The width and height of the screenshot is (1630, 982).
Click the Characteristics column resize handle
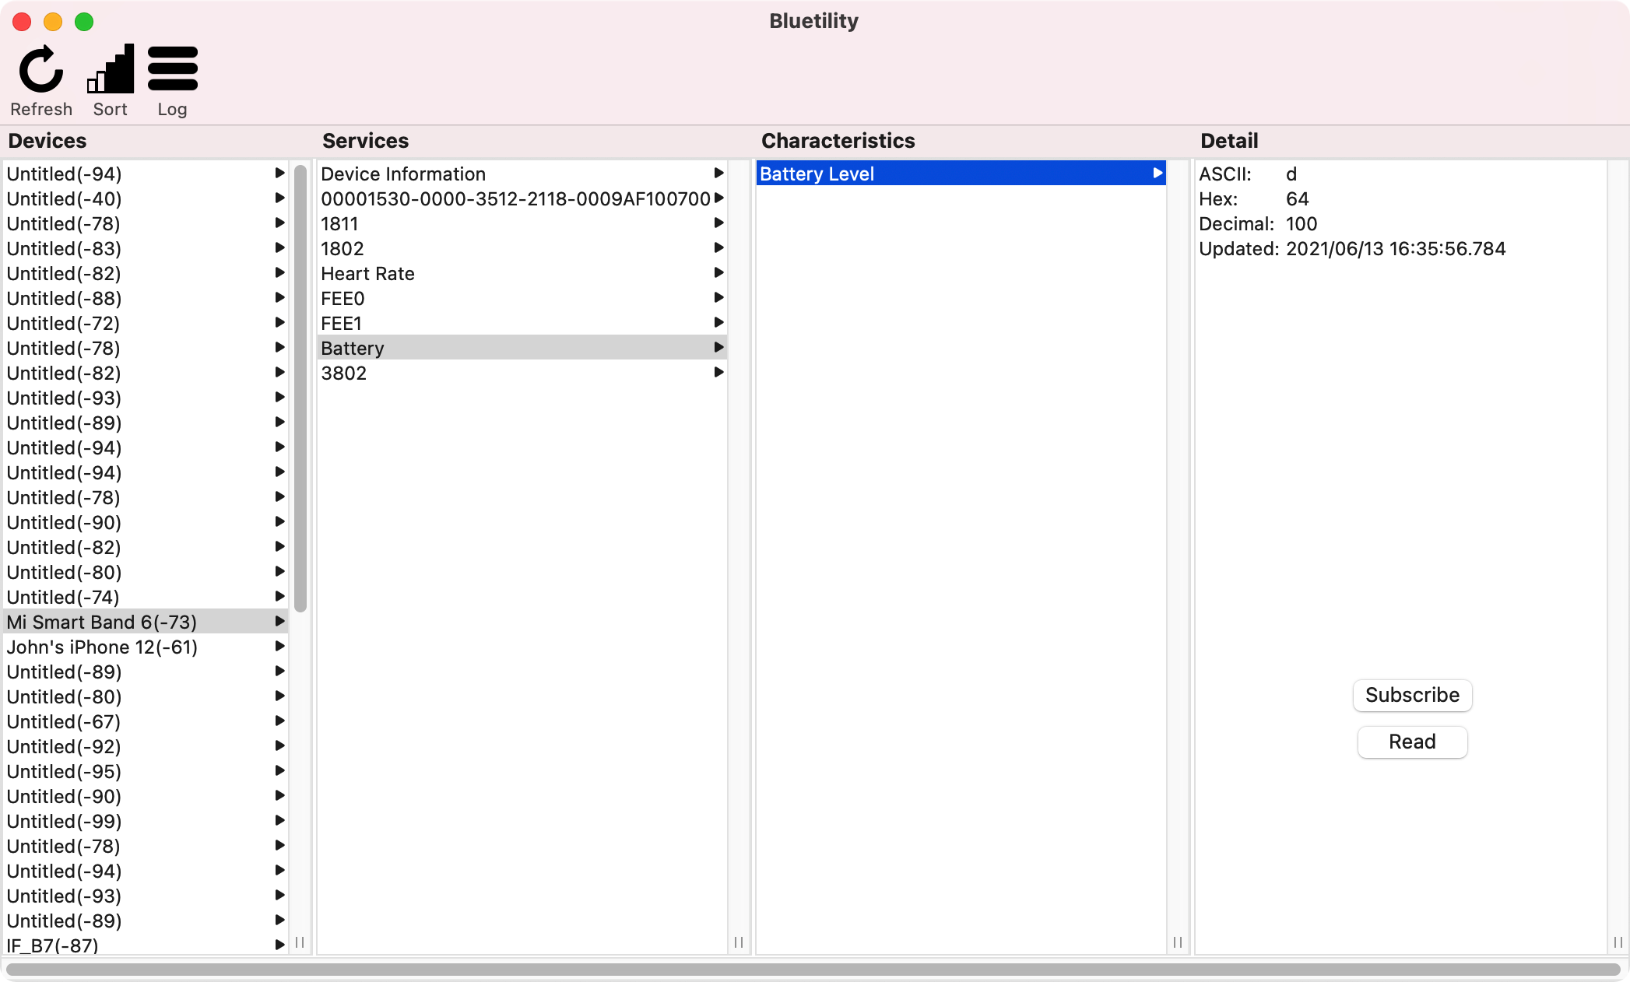tap(1178, 942)
